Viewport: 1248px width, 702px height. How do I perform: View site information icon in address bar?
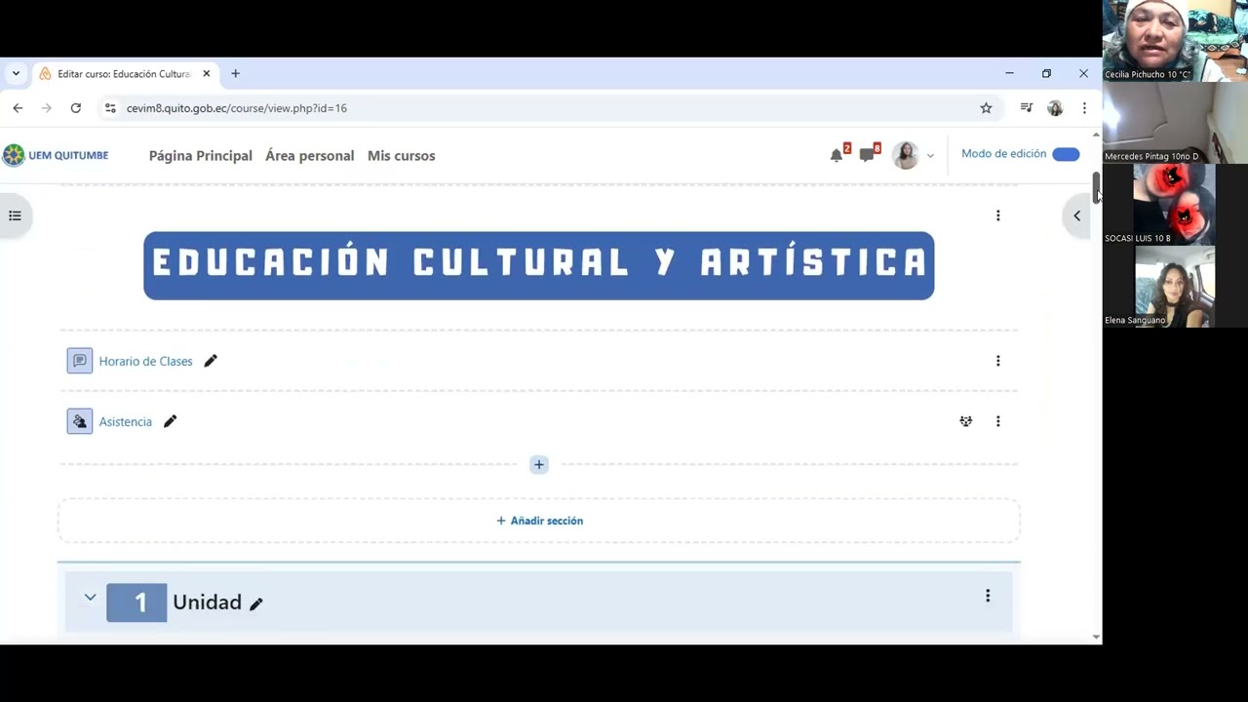coord(110,108)
